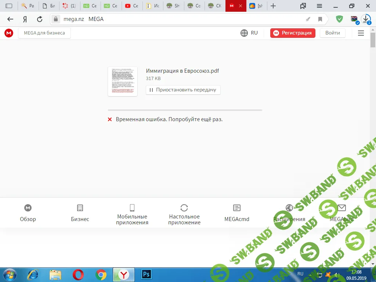Viewport: 376px width, 282px height.
Task: Click the red Регистрация button
Action: (293, 33)
